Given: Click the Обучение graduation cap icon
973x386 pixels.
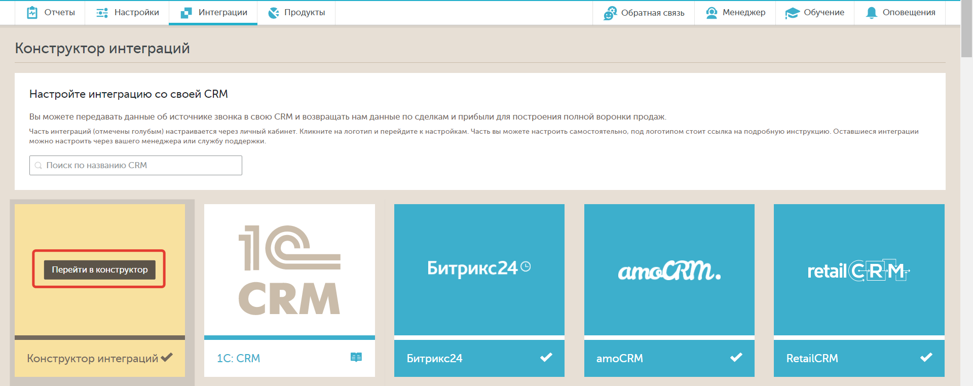Looking at the screenshot, I should [792, 13].
